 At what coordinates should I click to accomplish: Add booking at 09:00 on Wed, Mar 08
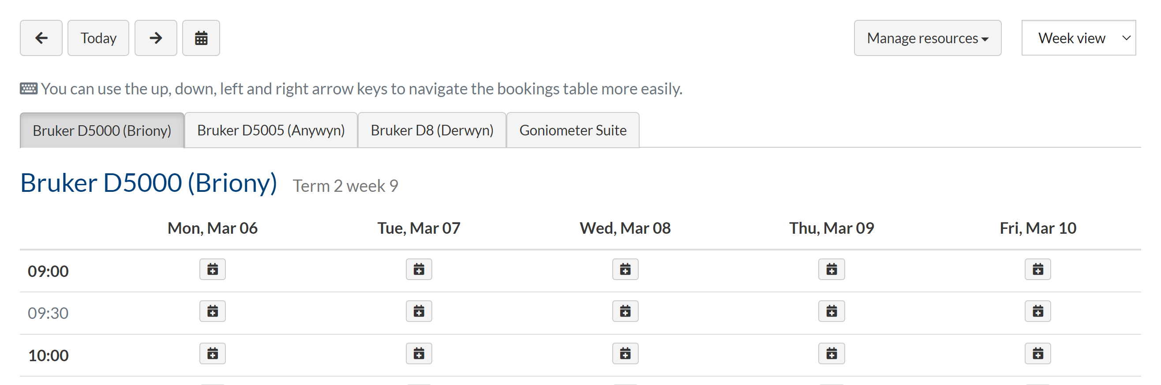click(x=625, y=269)
